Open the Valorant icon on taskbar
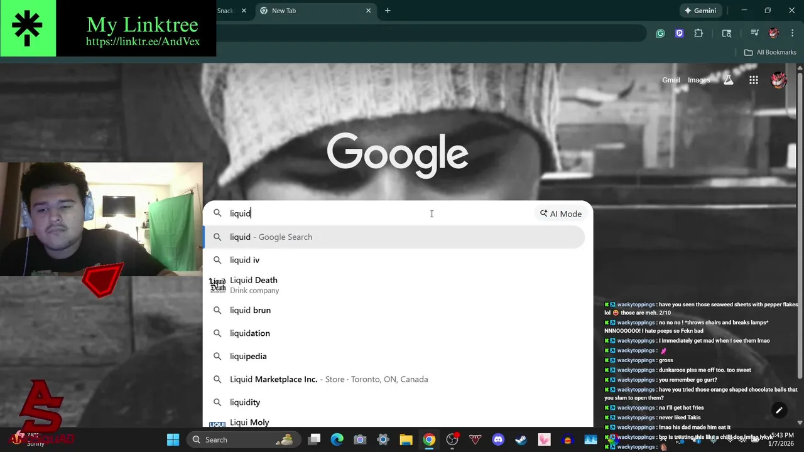 click(475, 439)
